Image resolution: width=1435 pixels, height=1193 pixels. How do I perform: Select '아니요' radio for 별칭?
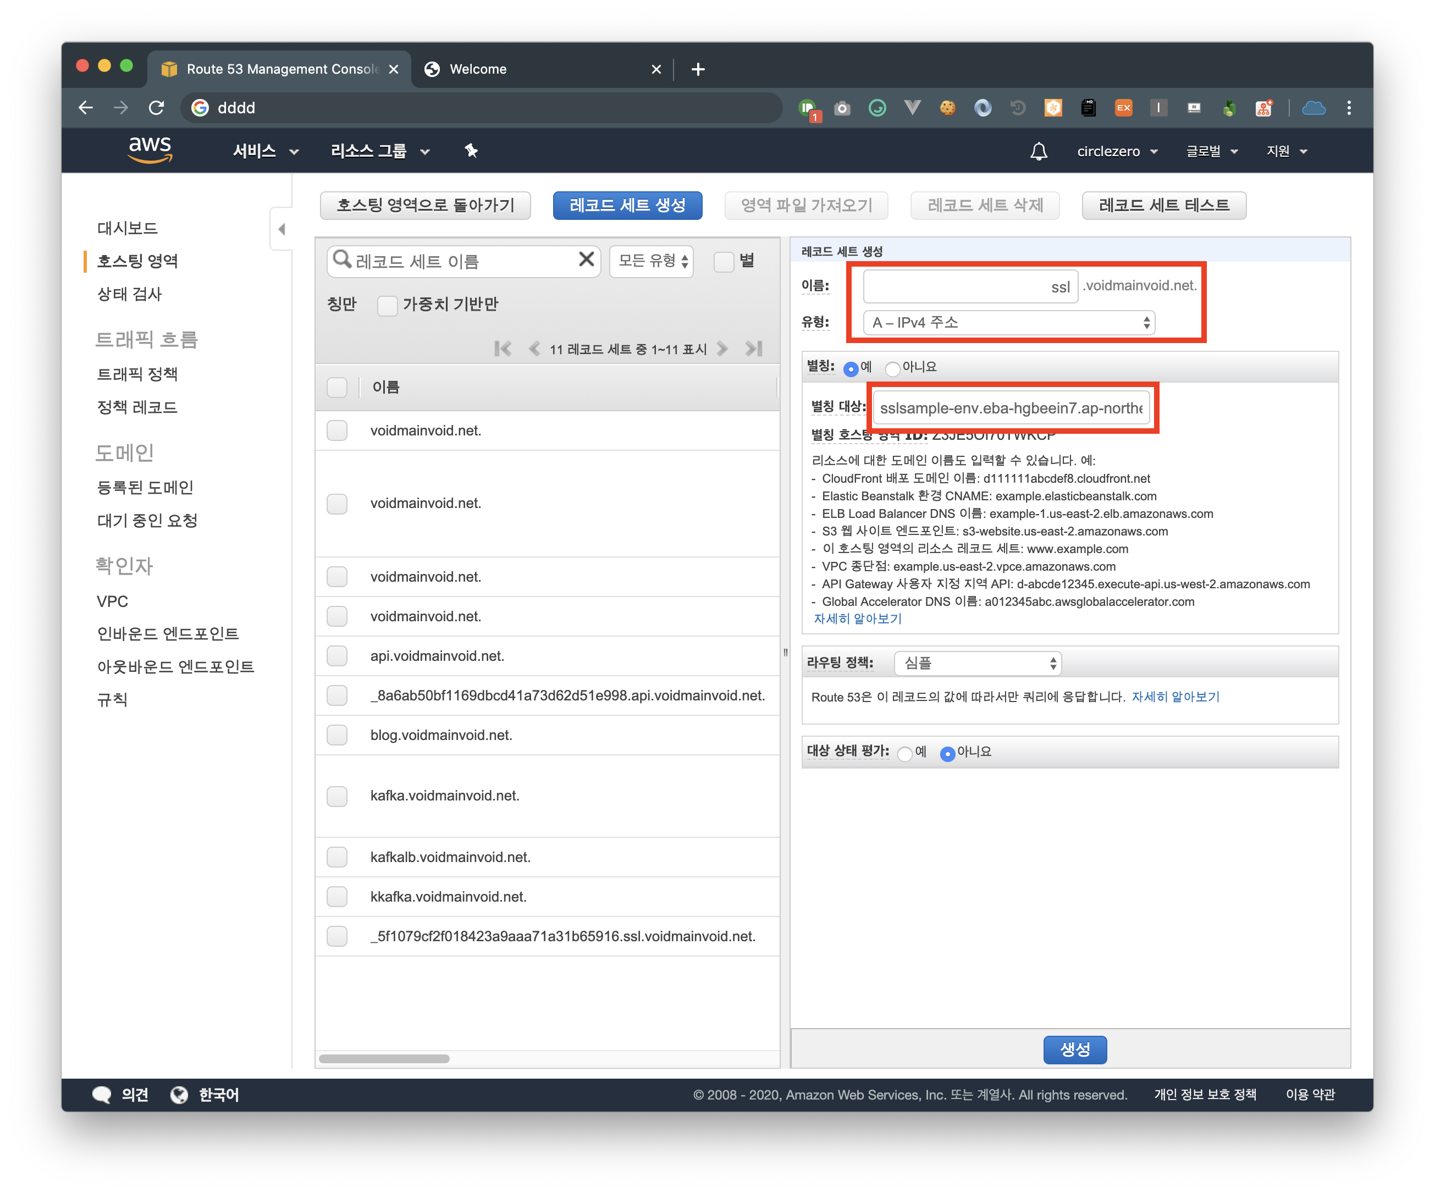pos(892,369)
